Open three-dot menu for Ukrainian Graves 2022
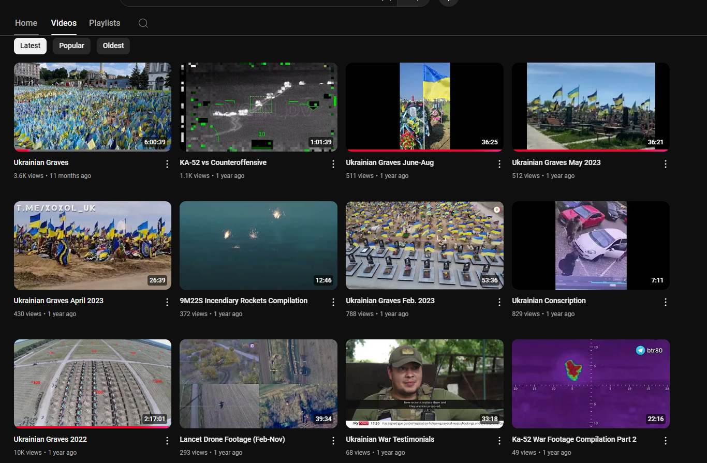The width and height of the screenshot is (707, 463). coord(167,441)
